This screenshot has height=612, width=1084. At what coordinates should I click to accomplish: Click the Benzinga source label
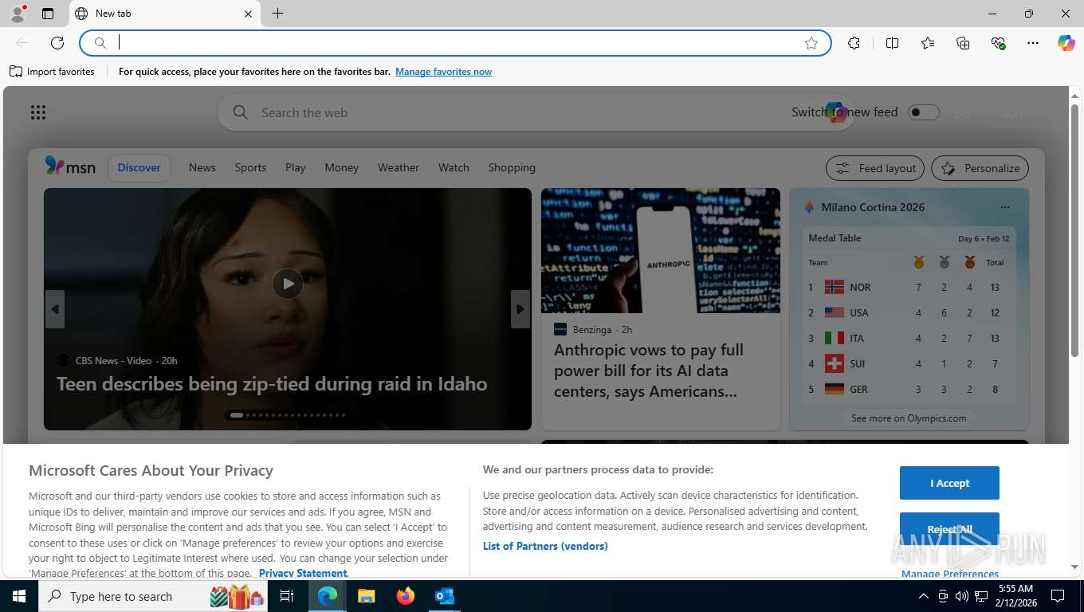(x=592, y=329)
